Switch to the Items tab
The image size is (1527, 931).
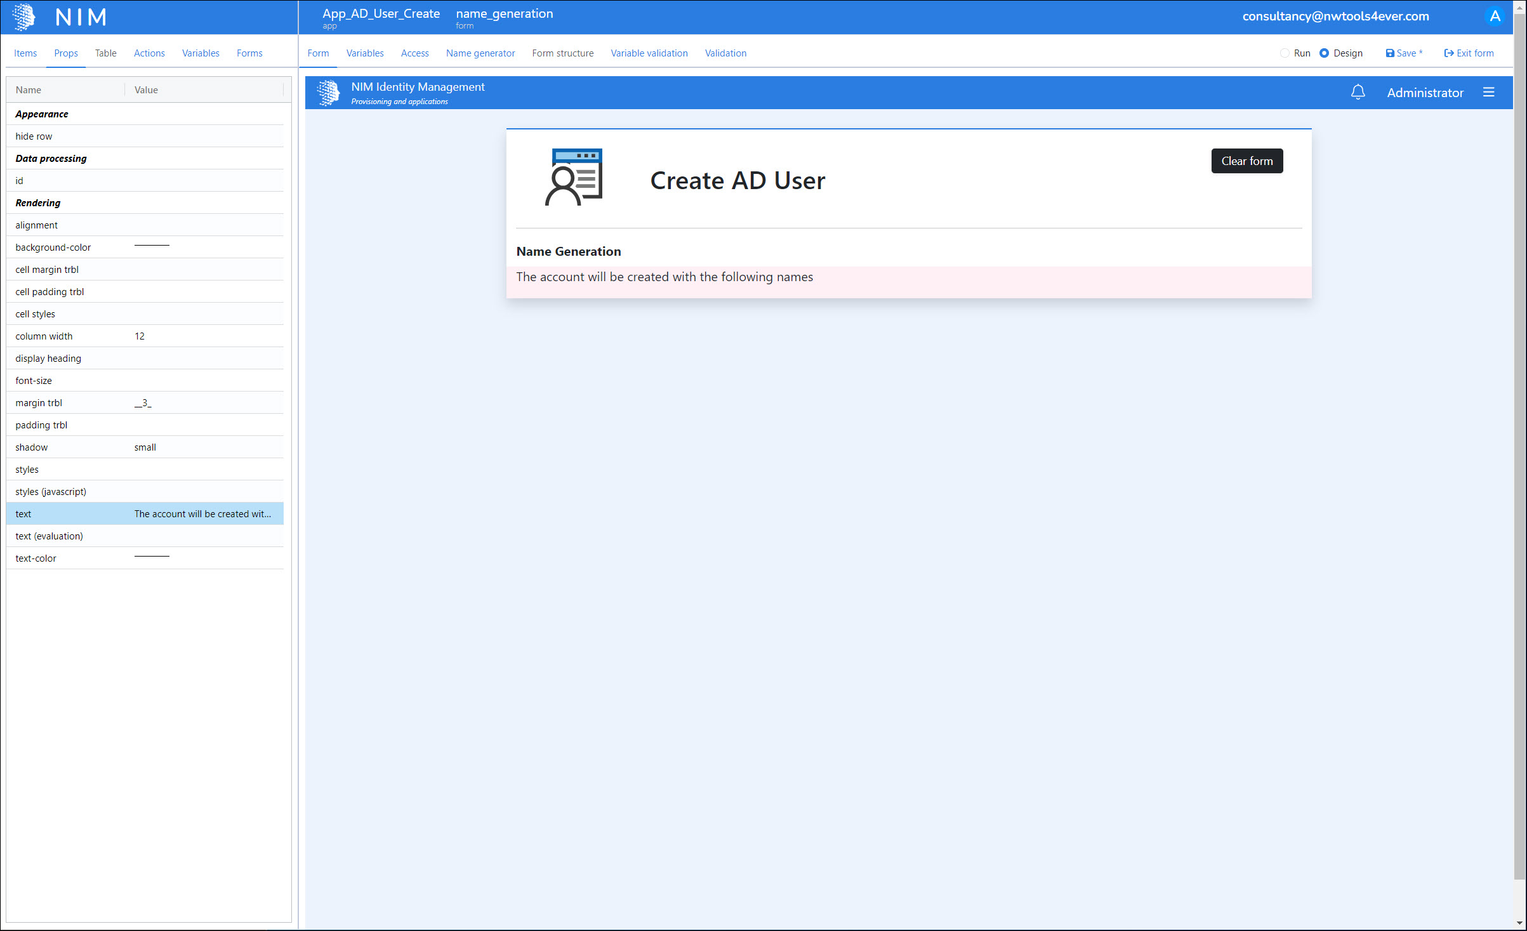click(x=25, y=53)
